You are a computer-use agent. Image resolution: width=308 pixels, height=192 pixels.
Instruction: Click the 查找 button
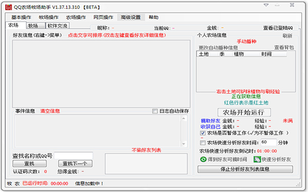point(29,164)
